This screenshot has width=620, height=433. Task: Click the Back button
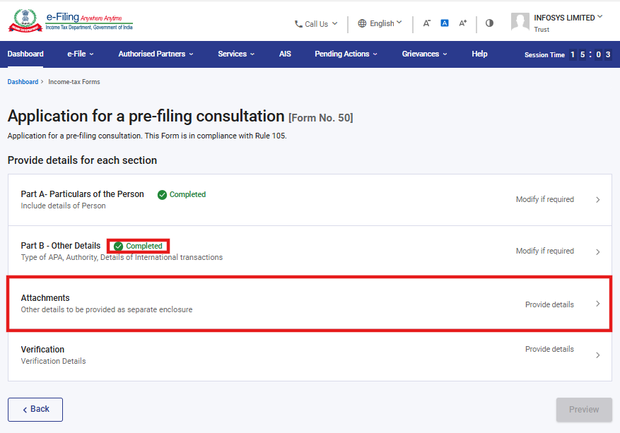(35, 409)
